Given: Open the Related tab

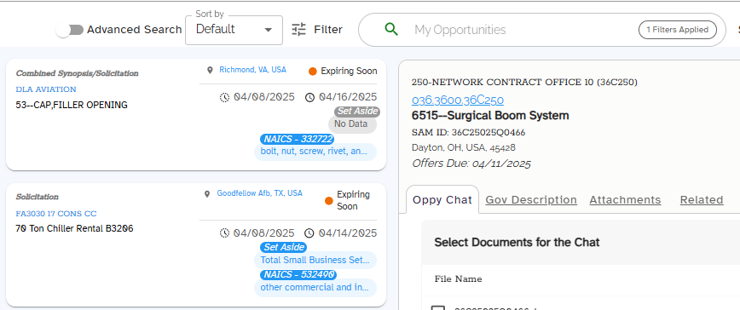Looking at the screenshot, I should point(702,200).
